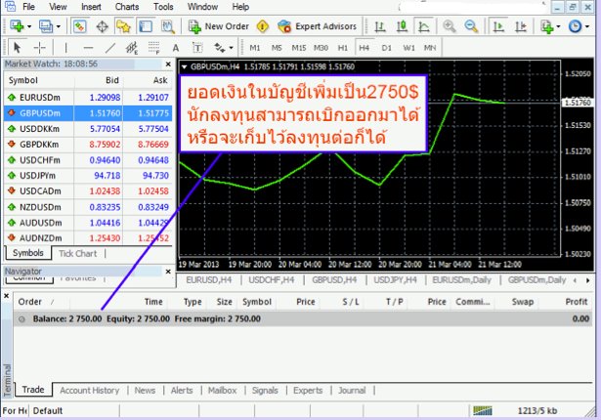Image resolution: width=601 pixels, height=420 pixels.
Task: Select the Trendline tool
Action: 110,48
